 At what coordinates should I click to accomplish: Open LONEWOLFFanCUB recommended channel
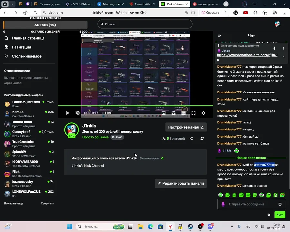[29, 194]
